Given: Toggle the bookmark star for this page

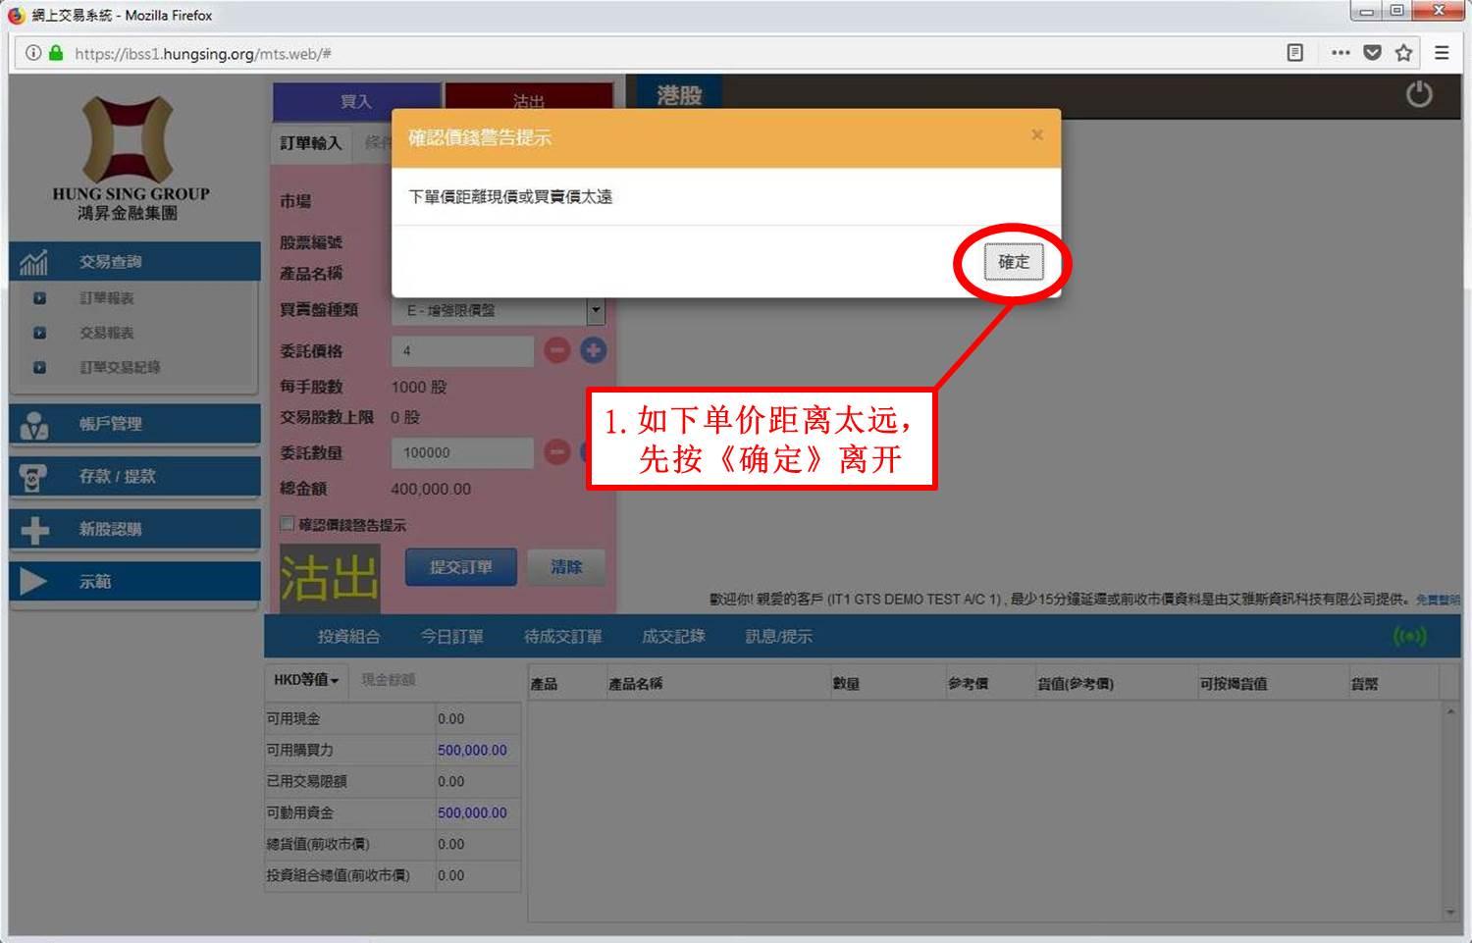Looking at the screenshot, I should point(1404,53).
